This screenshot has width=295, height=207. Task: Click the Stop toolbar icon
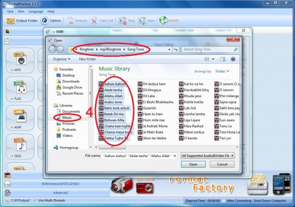tap(122, 21)
